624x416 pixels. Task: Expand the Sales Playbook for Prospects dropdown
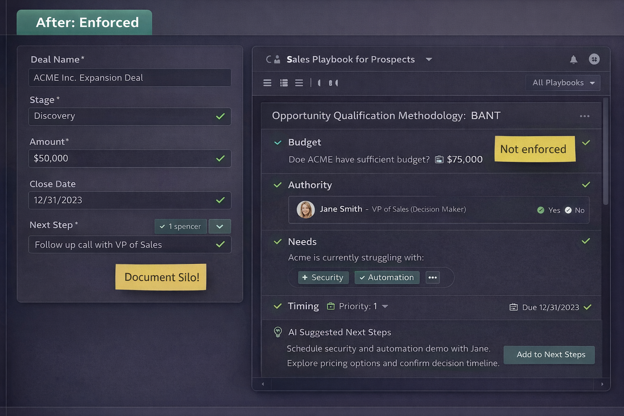point(429,60)
